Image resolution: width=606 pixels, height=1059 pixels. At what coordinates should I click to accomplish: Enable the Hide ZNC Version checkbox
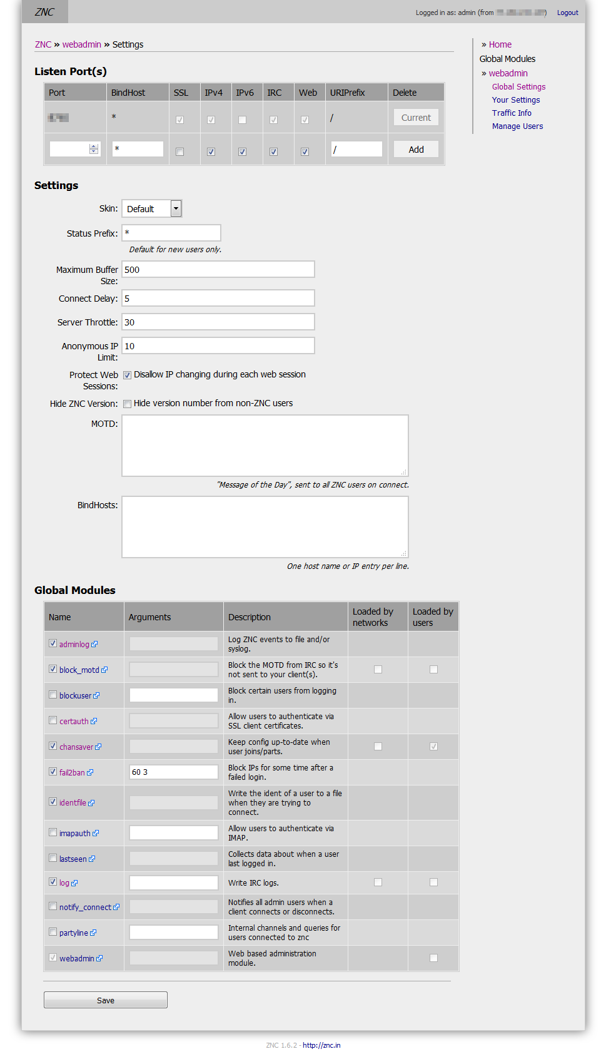pos(128,404)
